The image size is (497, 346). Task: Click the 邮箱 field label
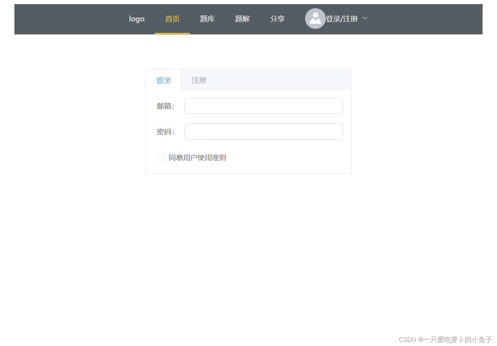[x=165, y=106]
